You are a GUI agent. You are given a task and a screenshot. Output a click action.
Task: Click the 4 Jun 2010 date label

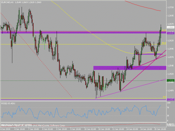click(x=5, y=129)
